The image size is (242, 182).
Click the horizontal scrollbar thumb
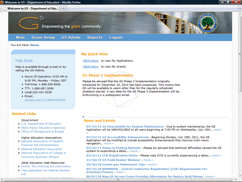118,180
